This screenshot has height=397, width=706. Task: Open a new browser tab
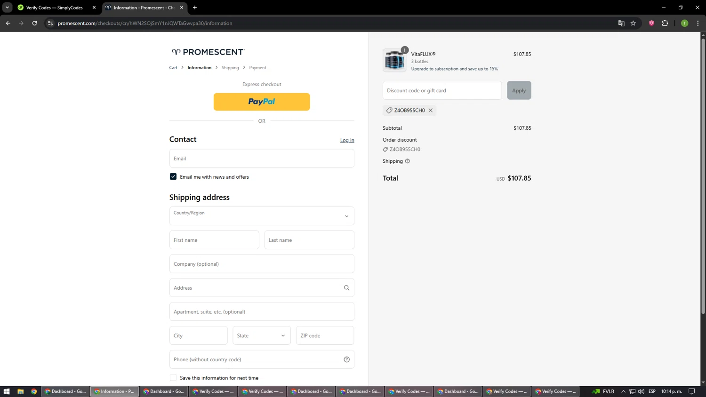click(195, 8)
